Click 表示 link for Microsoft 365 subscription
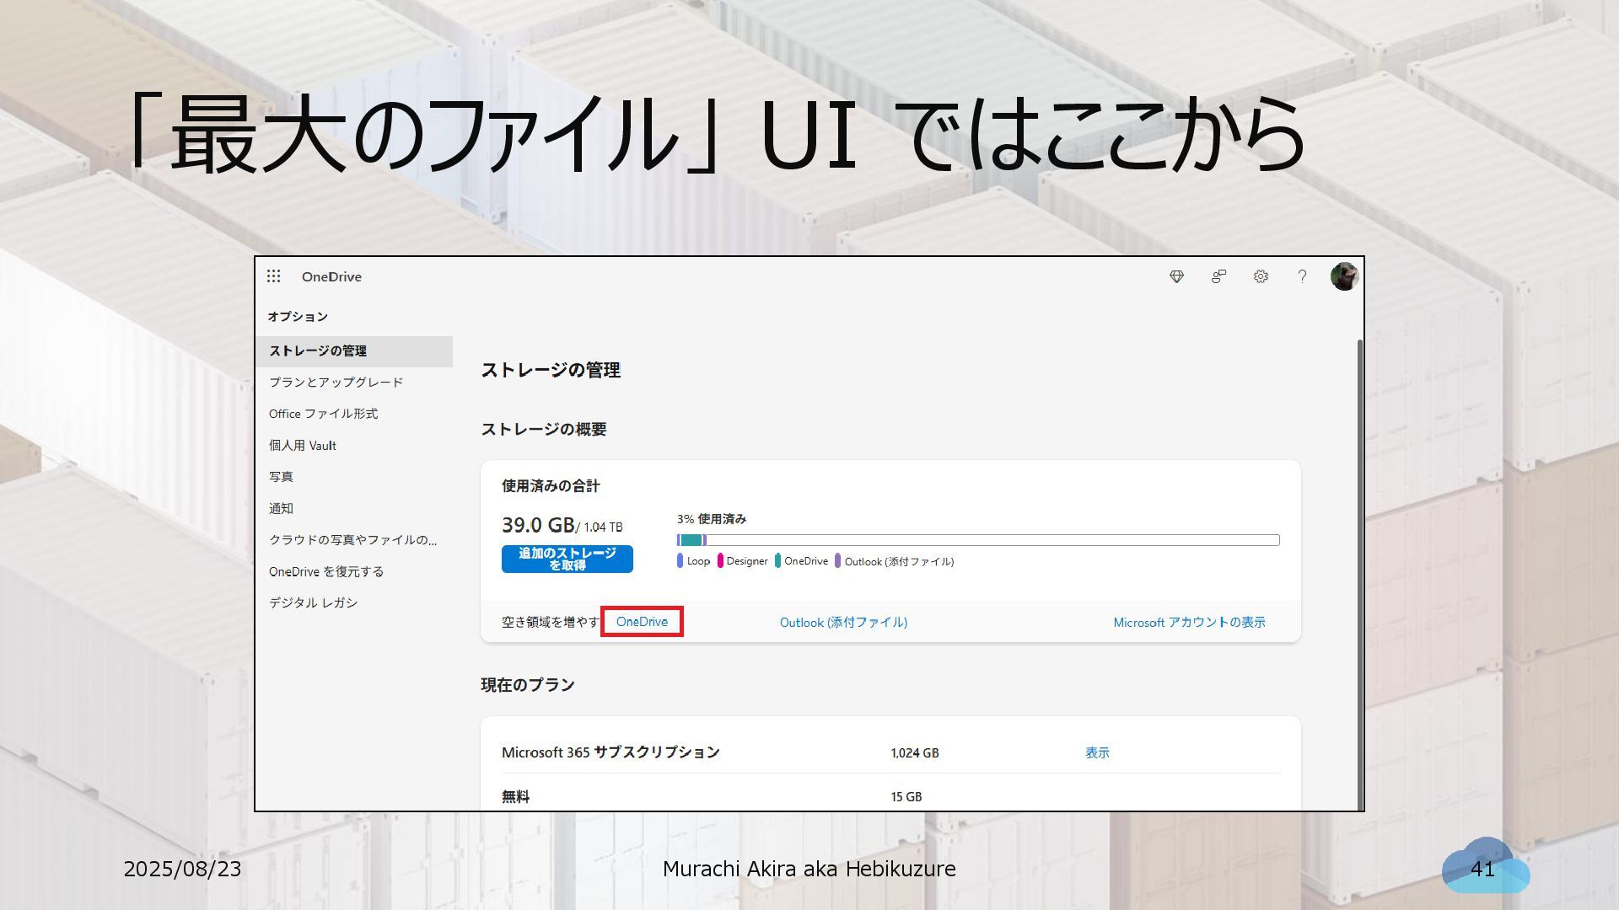This screenshot has width=1619, height=910. (x=1097, y=753)
